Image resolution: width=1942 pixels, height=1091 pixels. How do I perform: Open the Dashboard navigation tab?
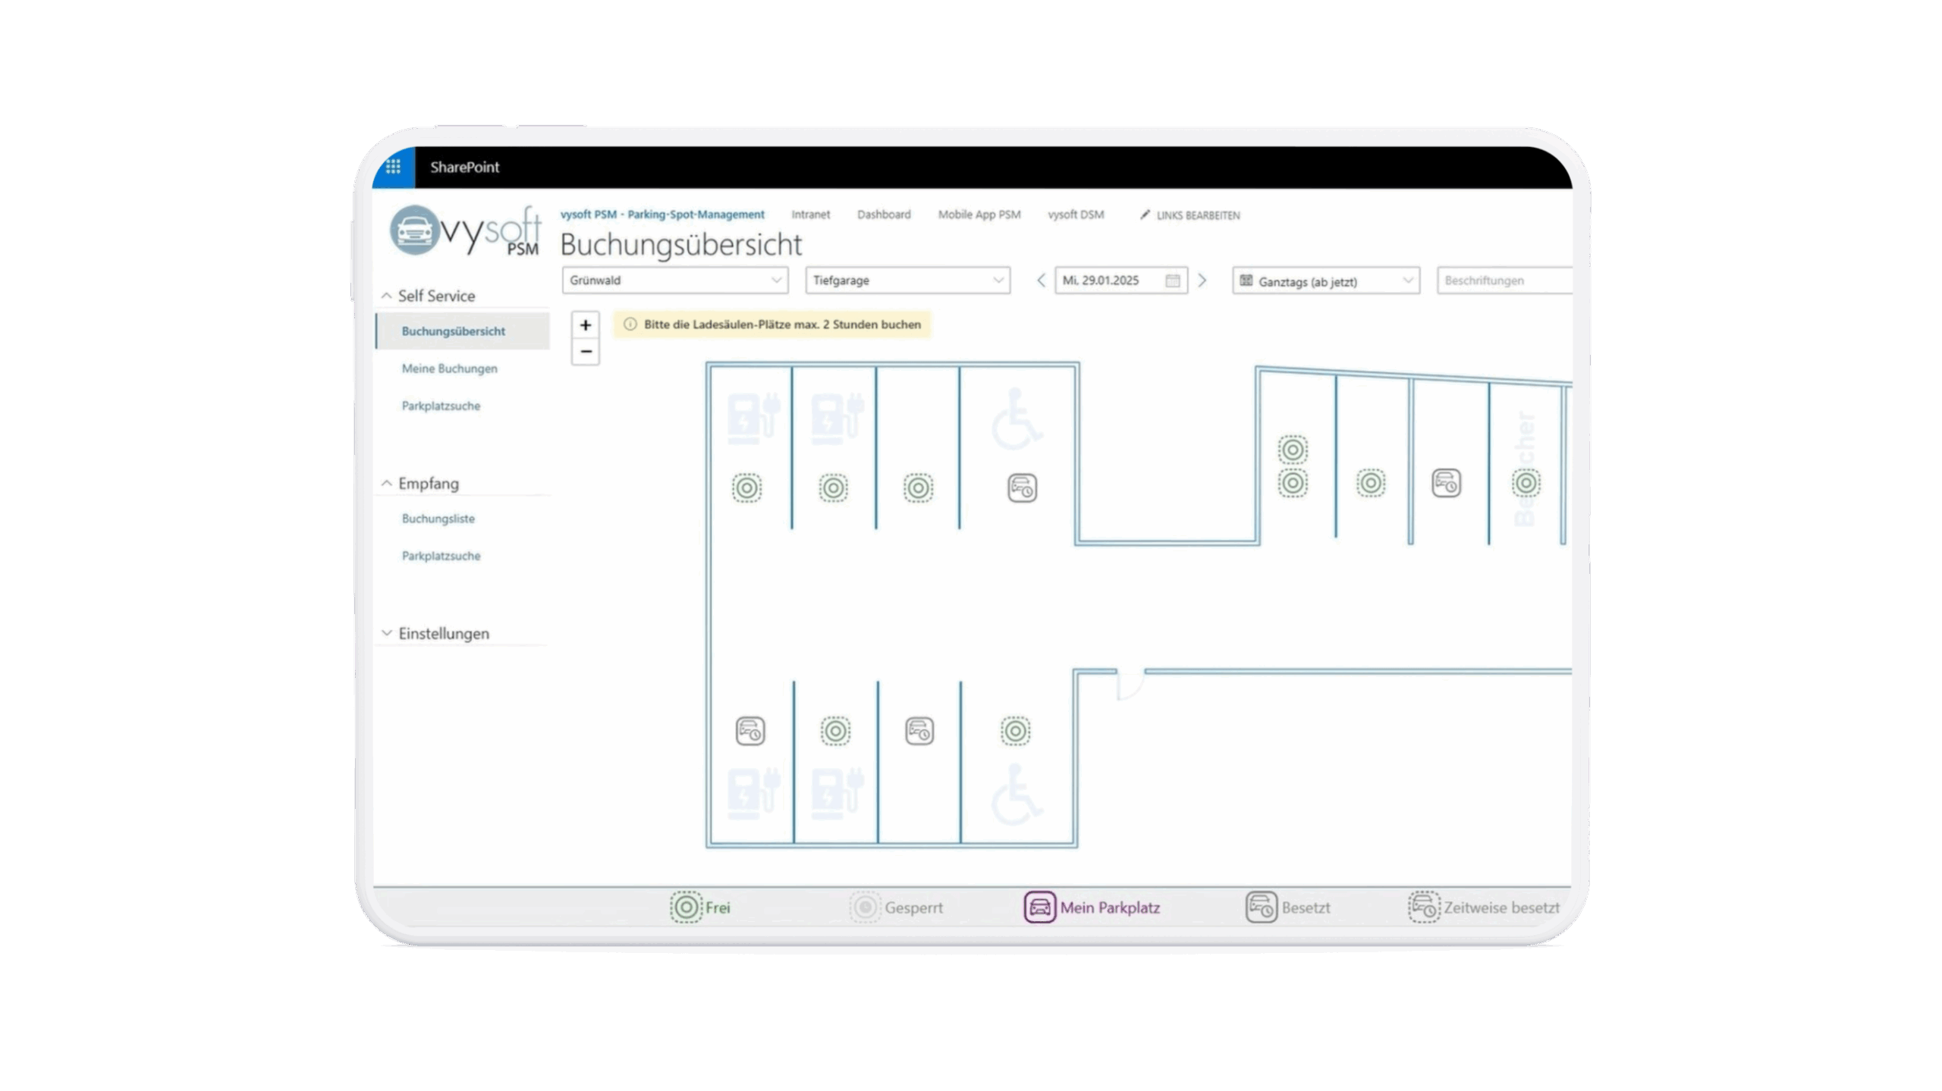coord(884,215)
